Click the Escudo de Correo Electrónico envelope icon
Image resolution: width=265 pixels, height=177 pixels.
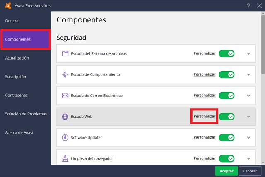[x=65, y=96]
